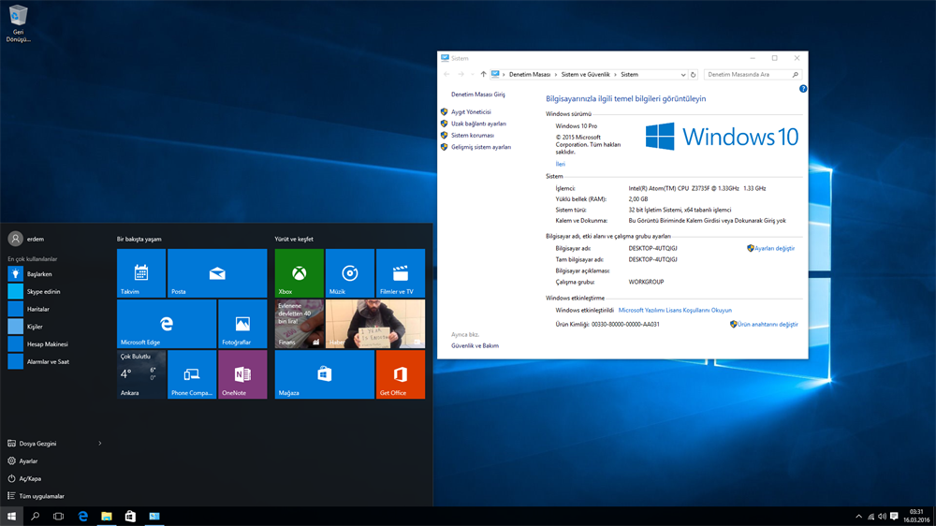Click the Get Office tile
This screenshot has width=936, height=526.
pos(400,374)
